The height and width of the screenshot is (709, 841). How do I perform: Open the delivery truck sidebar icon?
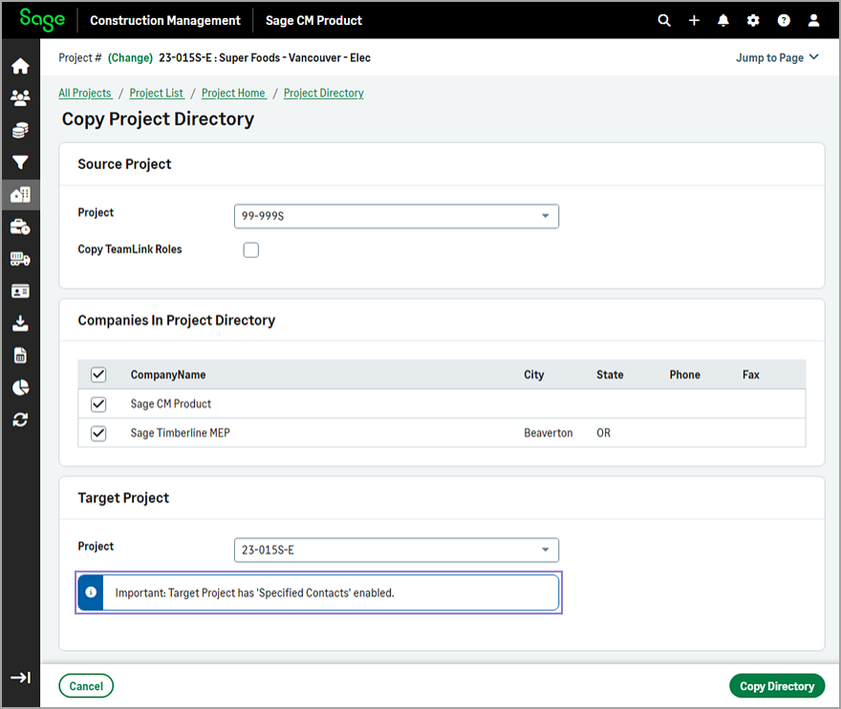pyautogui.click(x=20, y=259)
